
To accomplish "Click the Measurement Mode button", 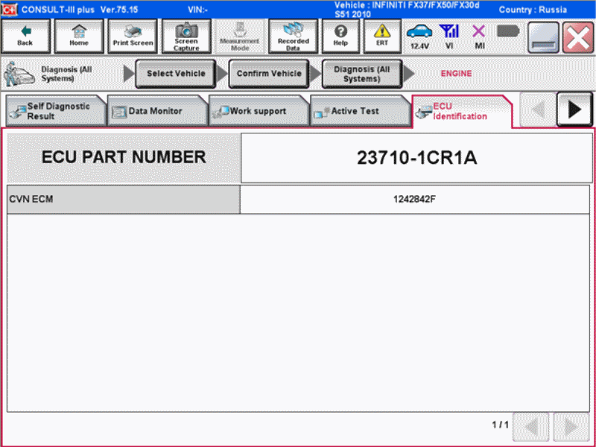I will point(240,37).
